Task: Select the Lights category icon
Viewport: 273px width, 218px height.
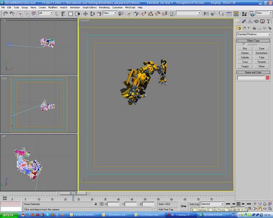Action: pyautogui.click(x=250, y=28)
